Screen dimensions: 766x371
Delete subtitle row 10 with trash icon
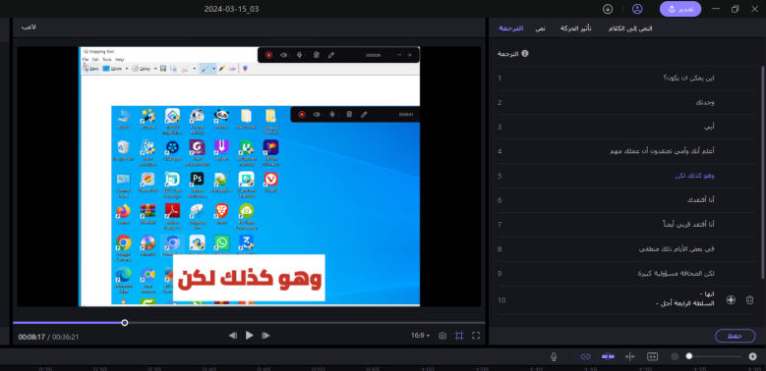(750, 299)
